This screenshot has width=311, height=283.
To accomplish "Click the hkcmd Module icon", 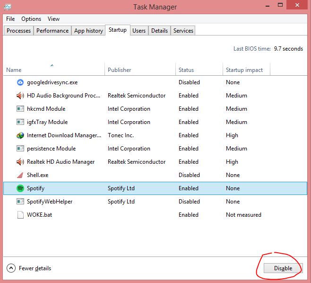I will pyautogui.click(x=20, y=109).
